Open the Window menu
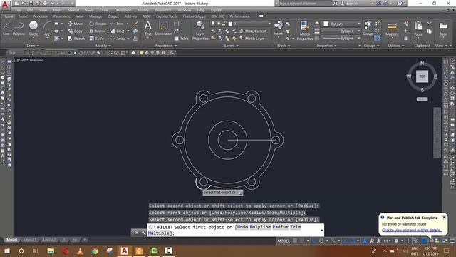This screenshot has width=456, height=257. point(184,10)
